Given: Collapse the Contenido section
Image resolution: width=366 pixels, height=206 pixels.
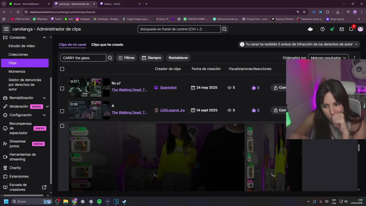Looking at the screenshot, I should pyautogui.click(x=44, y=37).
